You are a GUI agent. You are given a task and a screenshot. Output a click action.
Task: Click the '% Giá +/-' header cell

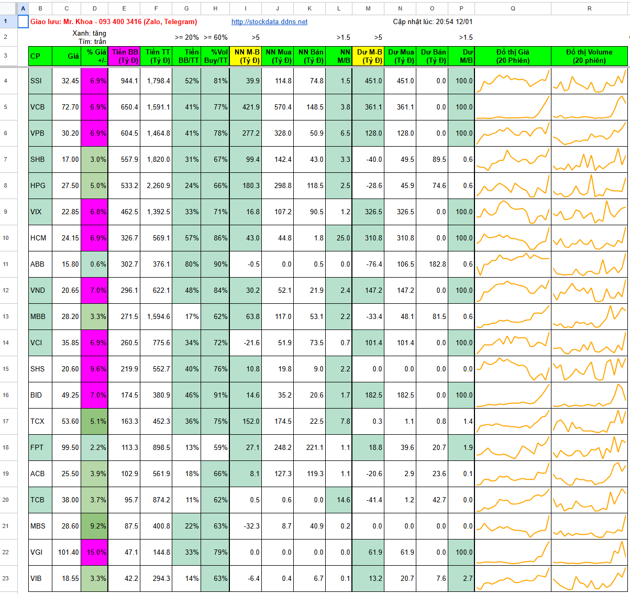point(94,56)
